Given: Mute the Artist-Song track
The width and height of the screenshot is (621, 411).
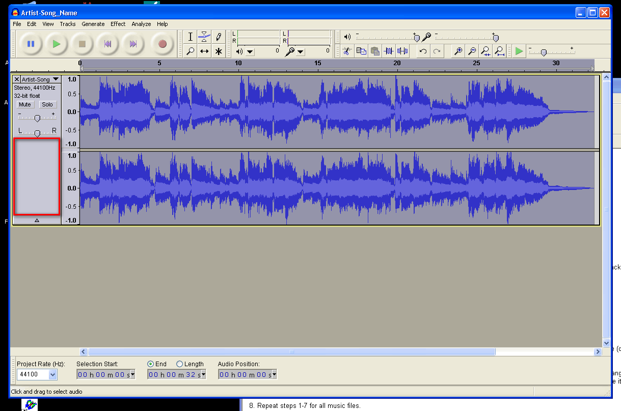Looking at the screenshot, I should [x=25, y=104].
